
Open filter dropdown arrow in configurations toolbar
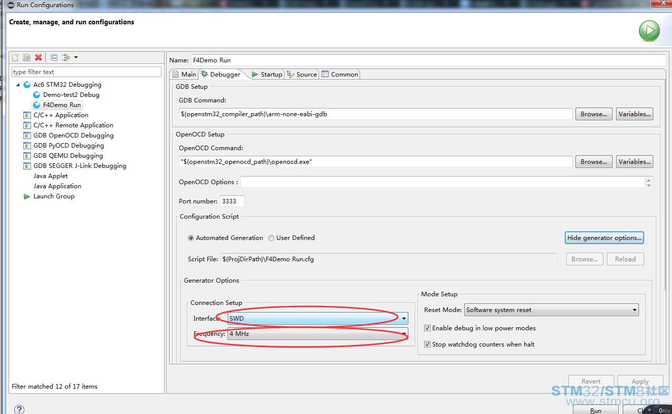click(x=76, y=57)
